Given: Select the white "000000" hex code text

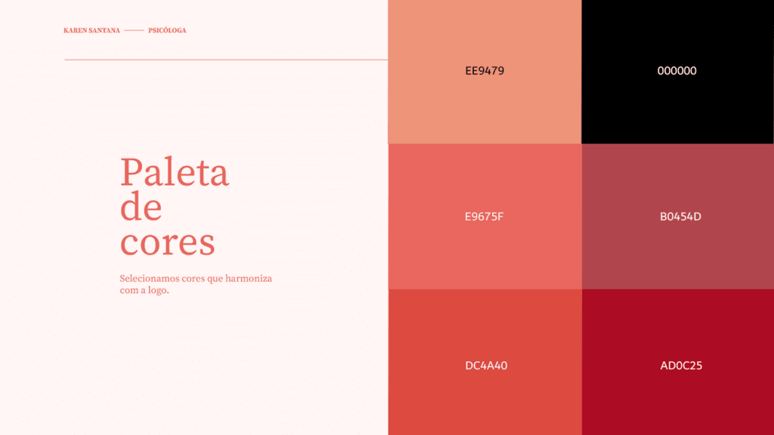Looking at the screenshot, I should click(x=677, y=71).
